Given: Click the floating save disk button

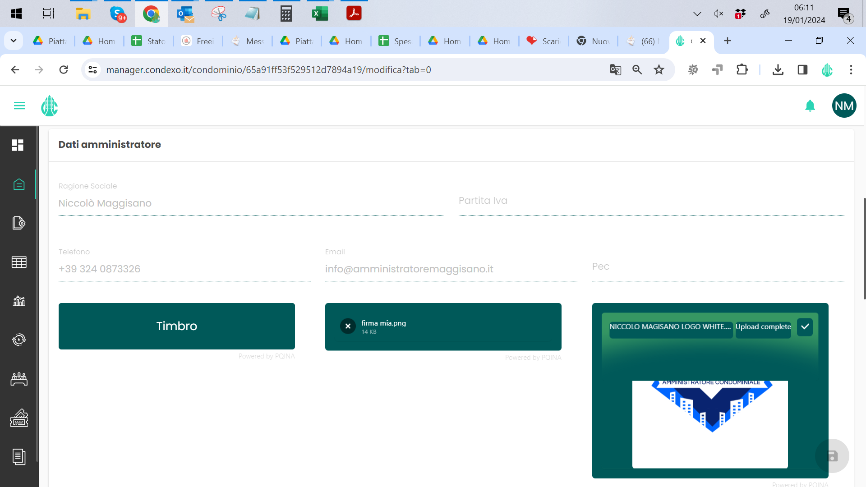Looking at the screenshot, I should pos(832,456).
